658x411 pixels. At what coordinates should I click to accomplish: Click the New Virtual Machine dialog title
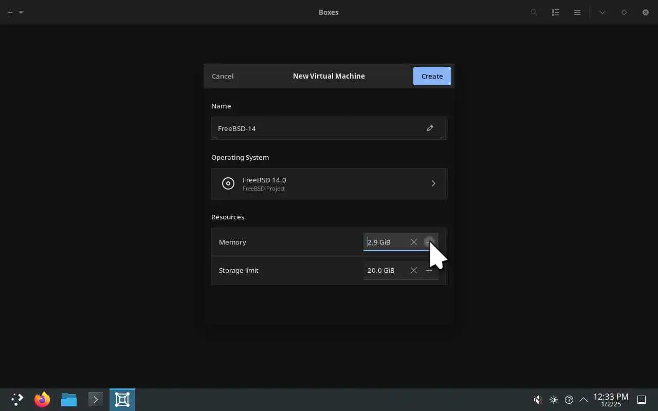pyautogui.click(x=328, y=76)
